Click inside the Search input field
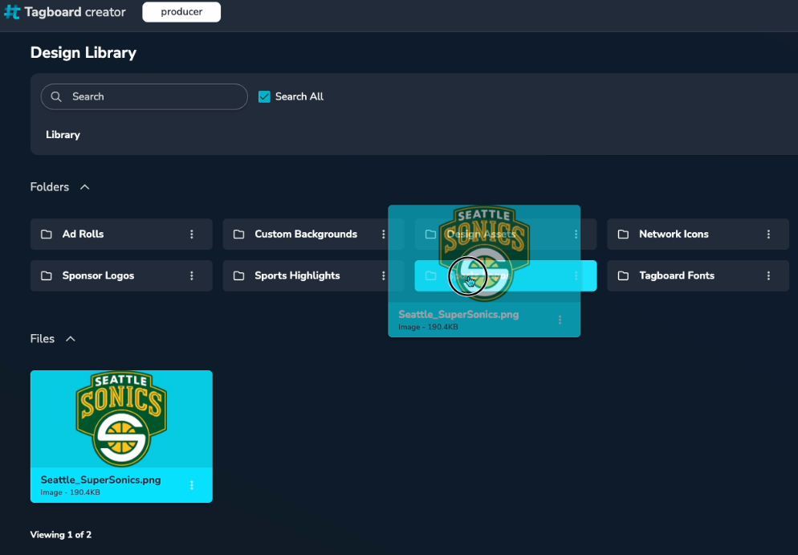The height and width of the screenshot is (555, 798). 153,96
